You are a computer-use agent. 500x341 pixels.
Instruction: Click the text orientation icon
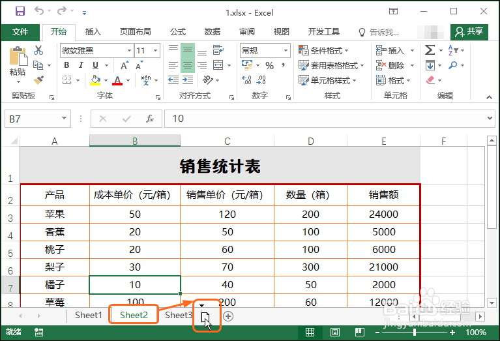tap(208, 80)
